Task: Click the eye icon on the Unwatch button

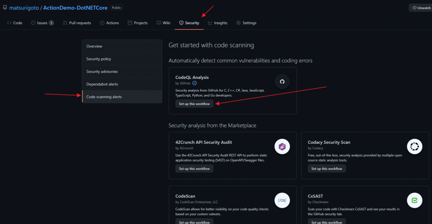Action: (414, 8)
